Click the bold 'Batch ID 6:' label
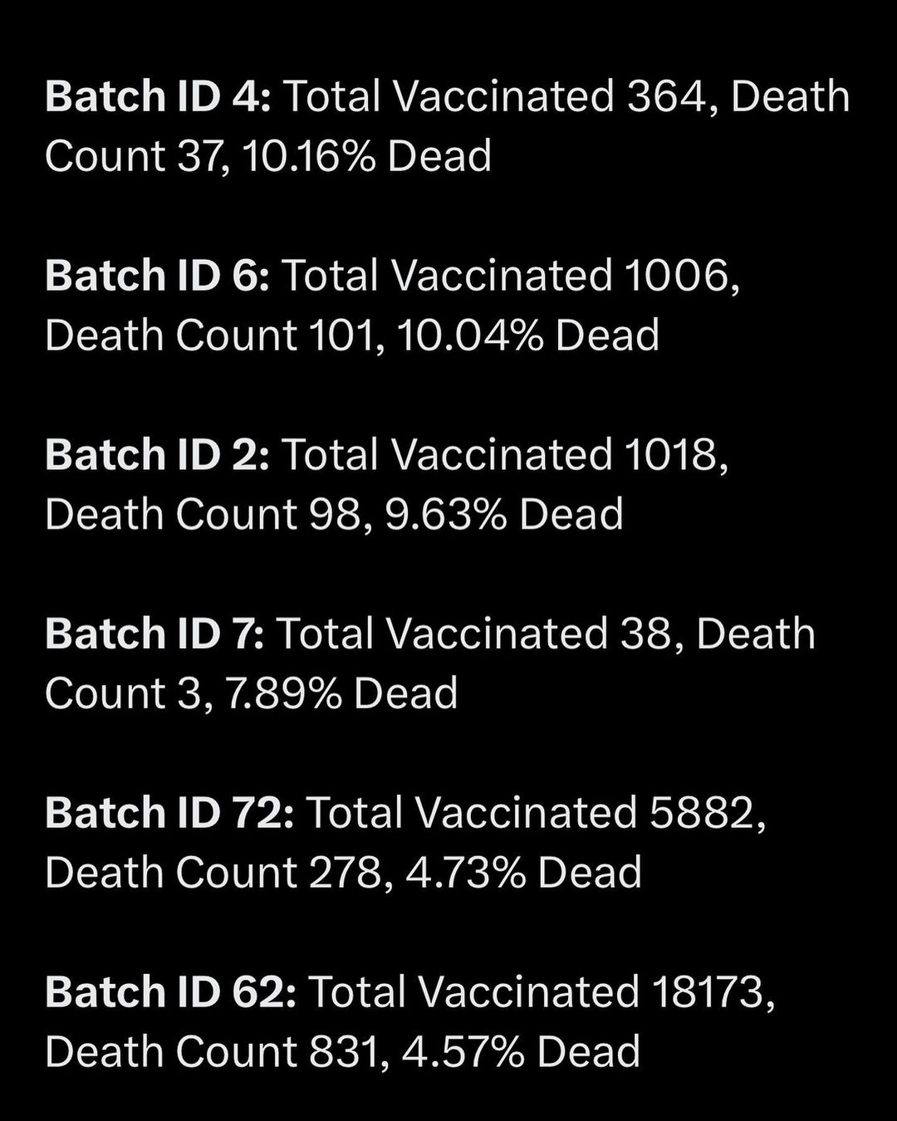897x1121 pixels. point(157,276)
